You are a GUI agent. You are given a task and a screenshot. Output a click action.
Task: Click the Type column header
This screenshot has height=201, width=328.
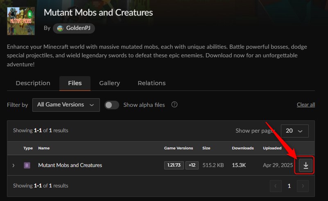[28, 148]
